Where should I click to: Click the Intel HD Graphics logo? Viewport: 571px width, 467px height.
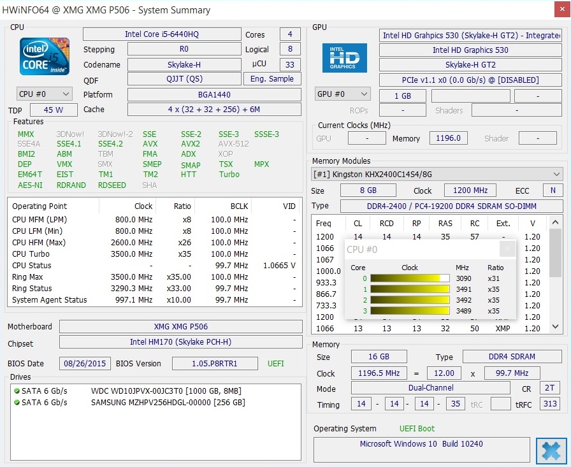(345, 58)
